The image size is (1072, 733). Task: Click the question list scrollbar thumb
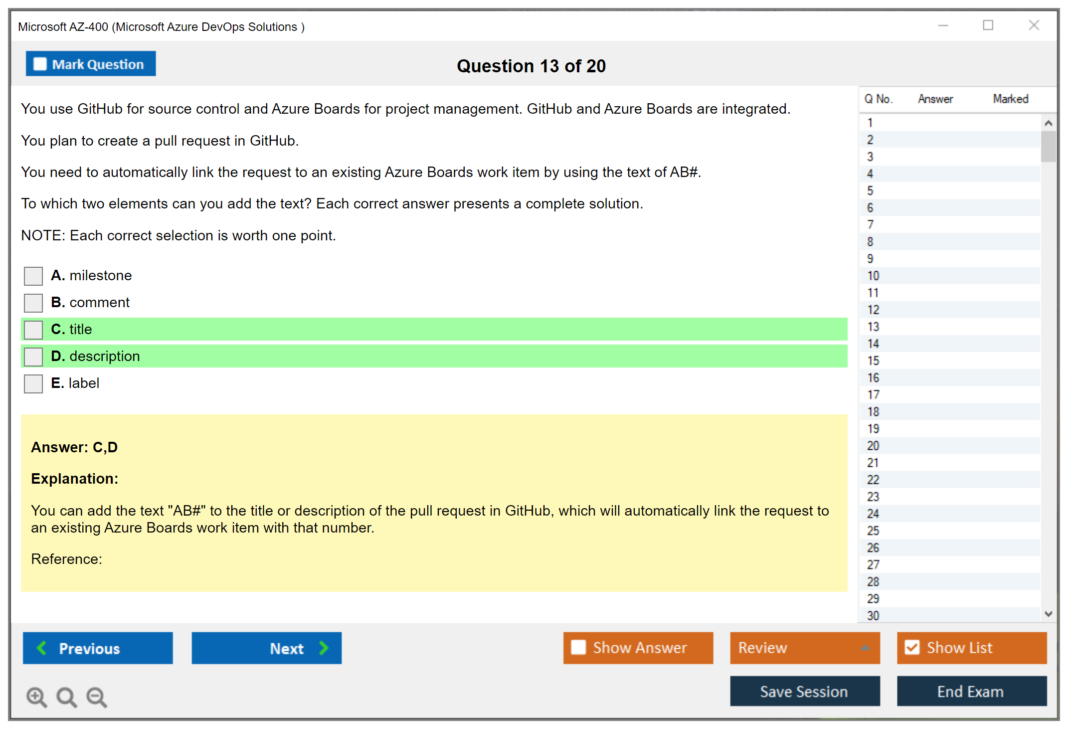[1048, 146]
